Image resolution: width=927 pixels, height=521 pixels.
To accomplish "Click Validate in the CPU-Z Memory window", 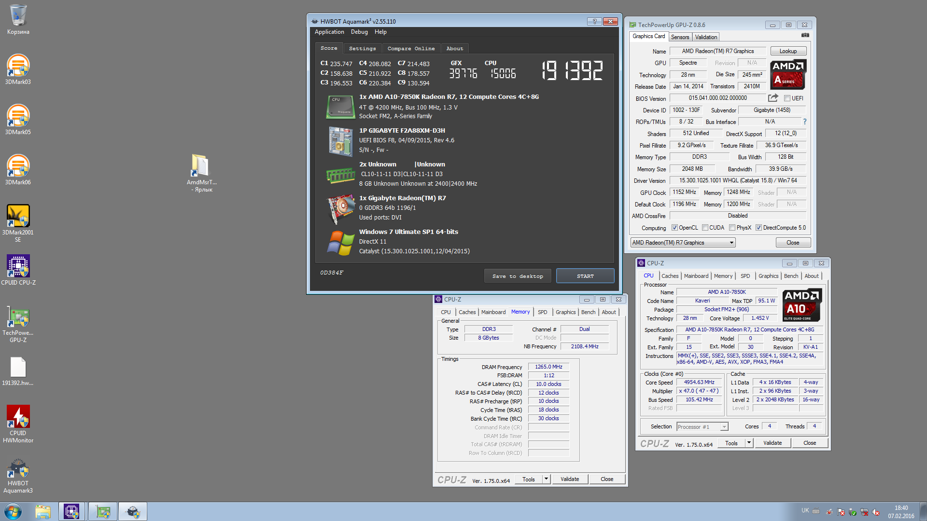I will (570, 479).
